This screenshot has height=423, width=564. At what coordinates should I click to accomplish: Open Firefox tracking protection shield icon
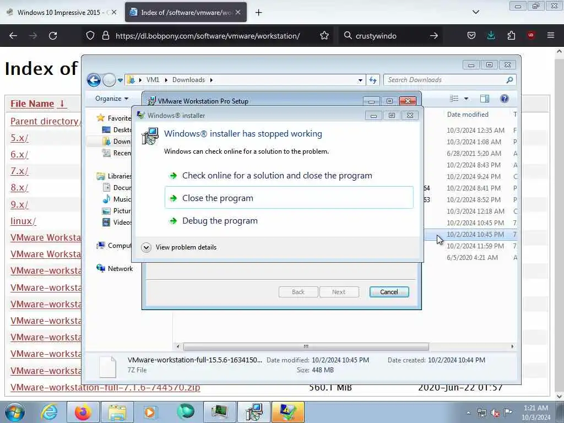tap(90, 36)
